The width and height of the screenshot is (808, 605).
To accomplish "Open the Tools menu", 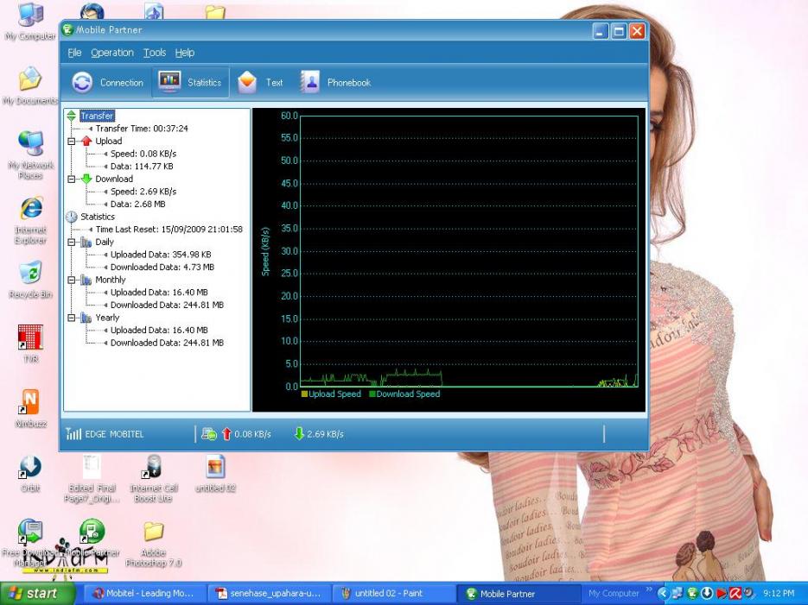I will pos(155,53).
